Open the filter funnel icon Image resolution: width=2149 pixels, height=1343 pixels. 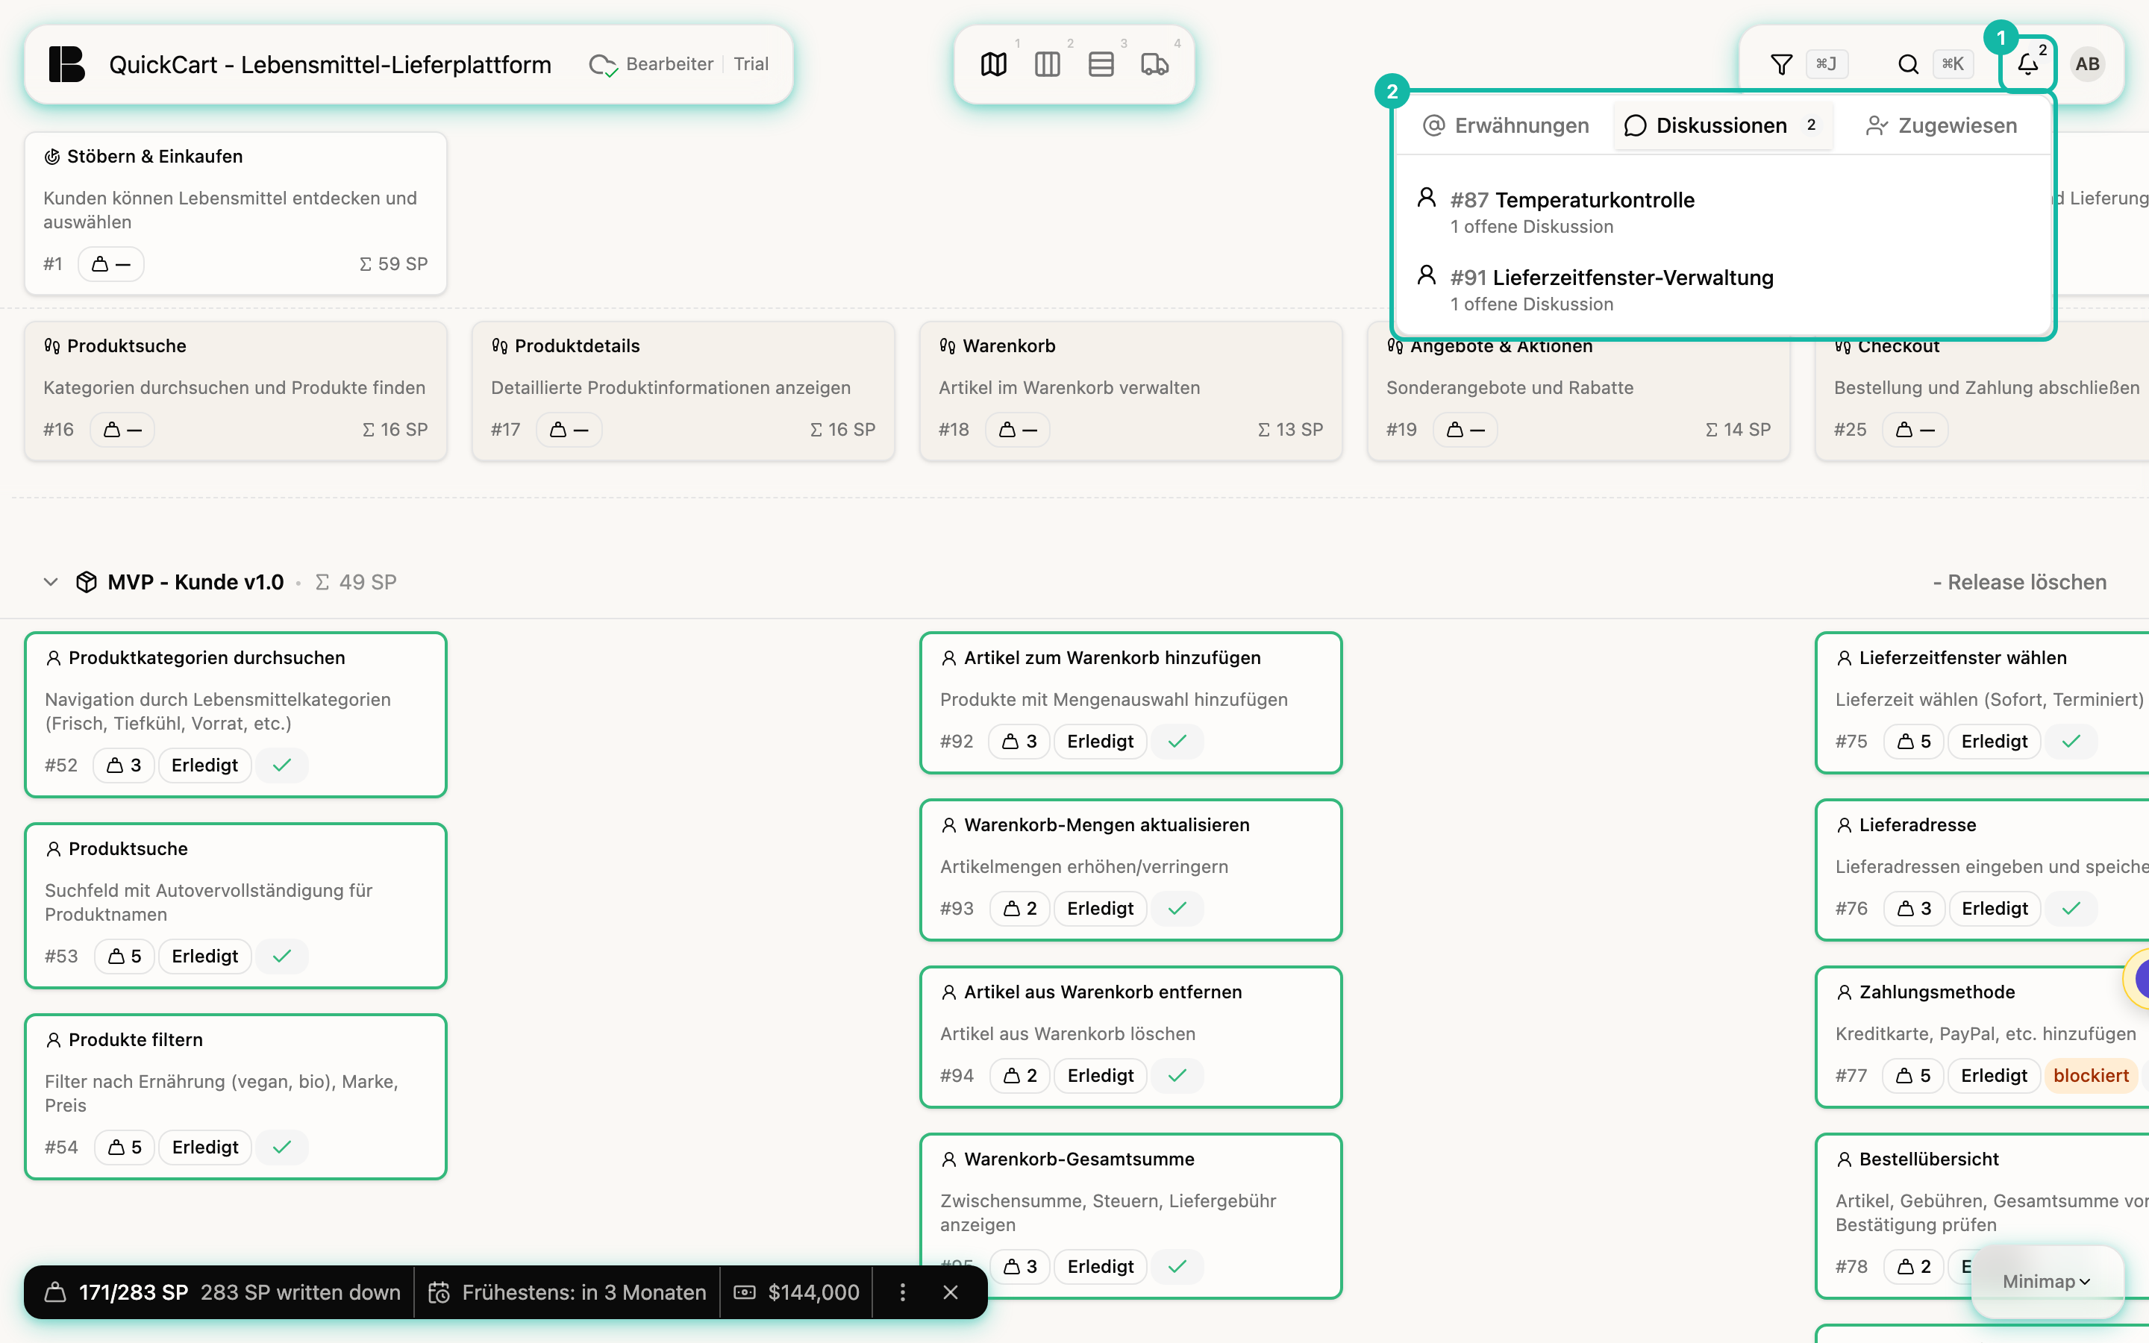click(x=1781, y=64)
